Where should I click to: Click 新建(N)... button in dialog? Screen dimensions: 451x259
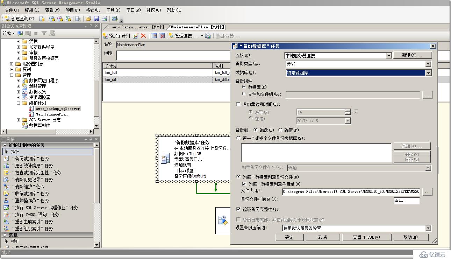click(413, 55)
